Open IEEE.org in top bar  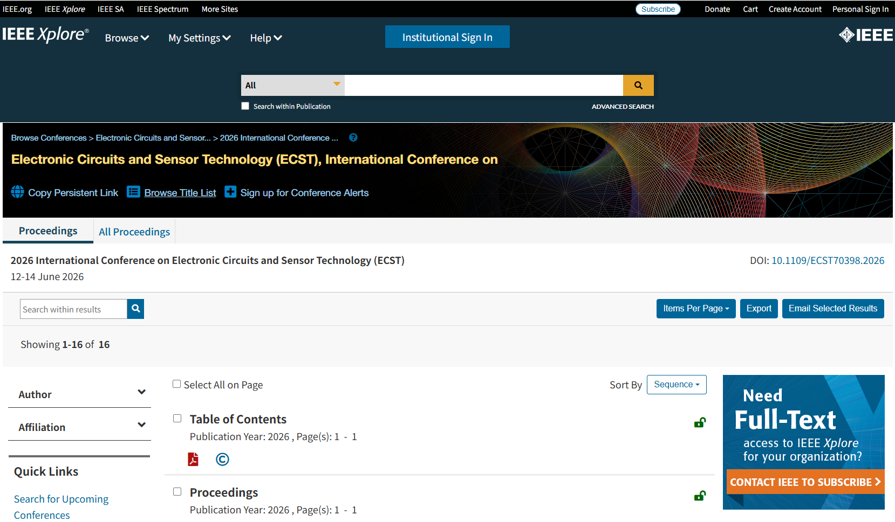click(17, 9)
